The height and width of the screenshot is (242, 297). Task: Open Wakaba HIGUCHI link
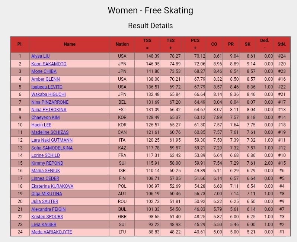(48, 94)
